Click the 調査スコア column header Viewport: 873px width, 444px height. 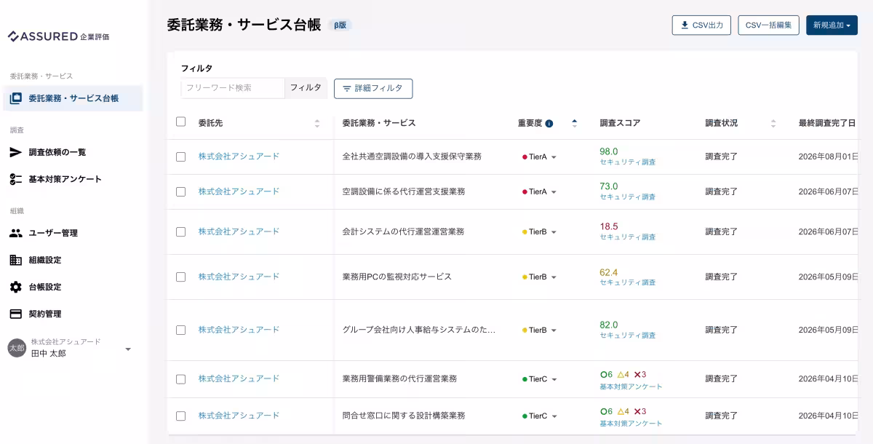click(x=620, y=123)
